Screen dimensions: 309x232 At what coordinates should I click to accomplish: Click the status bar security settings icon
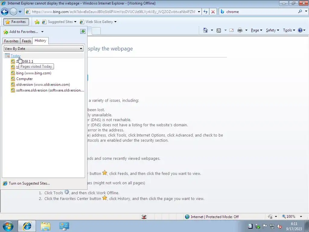tap(270, 217)
